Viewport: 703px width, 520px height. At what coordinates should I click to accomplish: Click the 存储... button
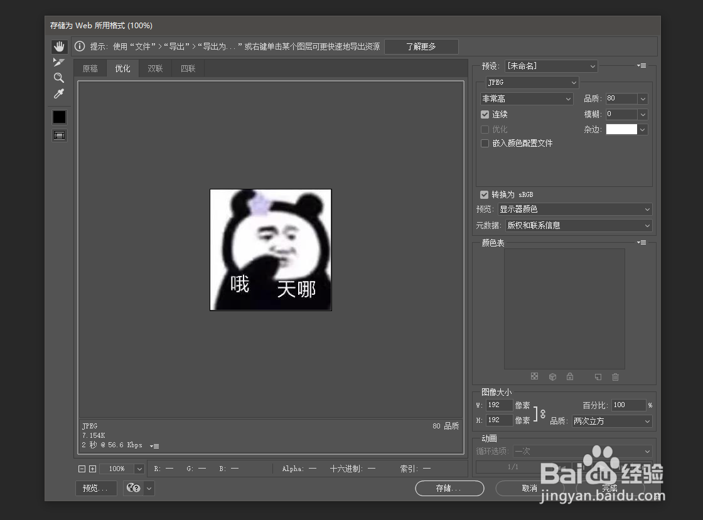449,488
